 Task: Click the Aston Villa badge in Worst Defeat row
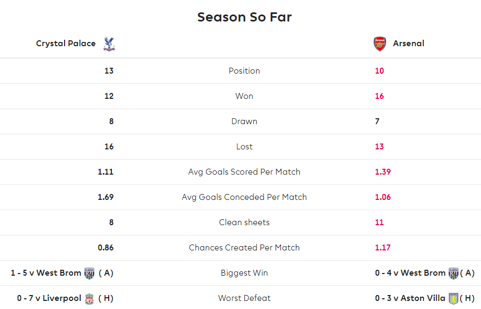pos(454,299)
